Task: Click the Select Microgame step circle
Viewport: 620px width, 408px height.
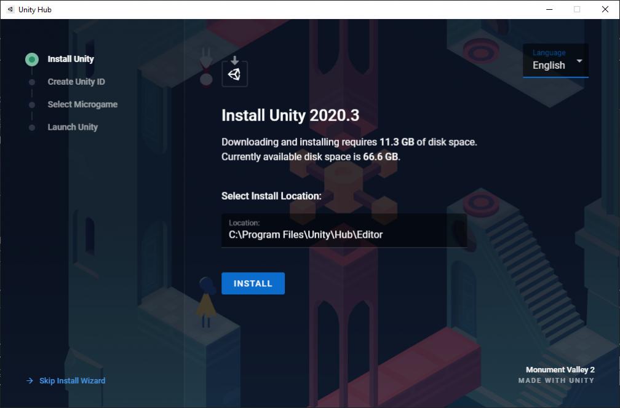Action: [x=31, y=104]
